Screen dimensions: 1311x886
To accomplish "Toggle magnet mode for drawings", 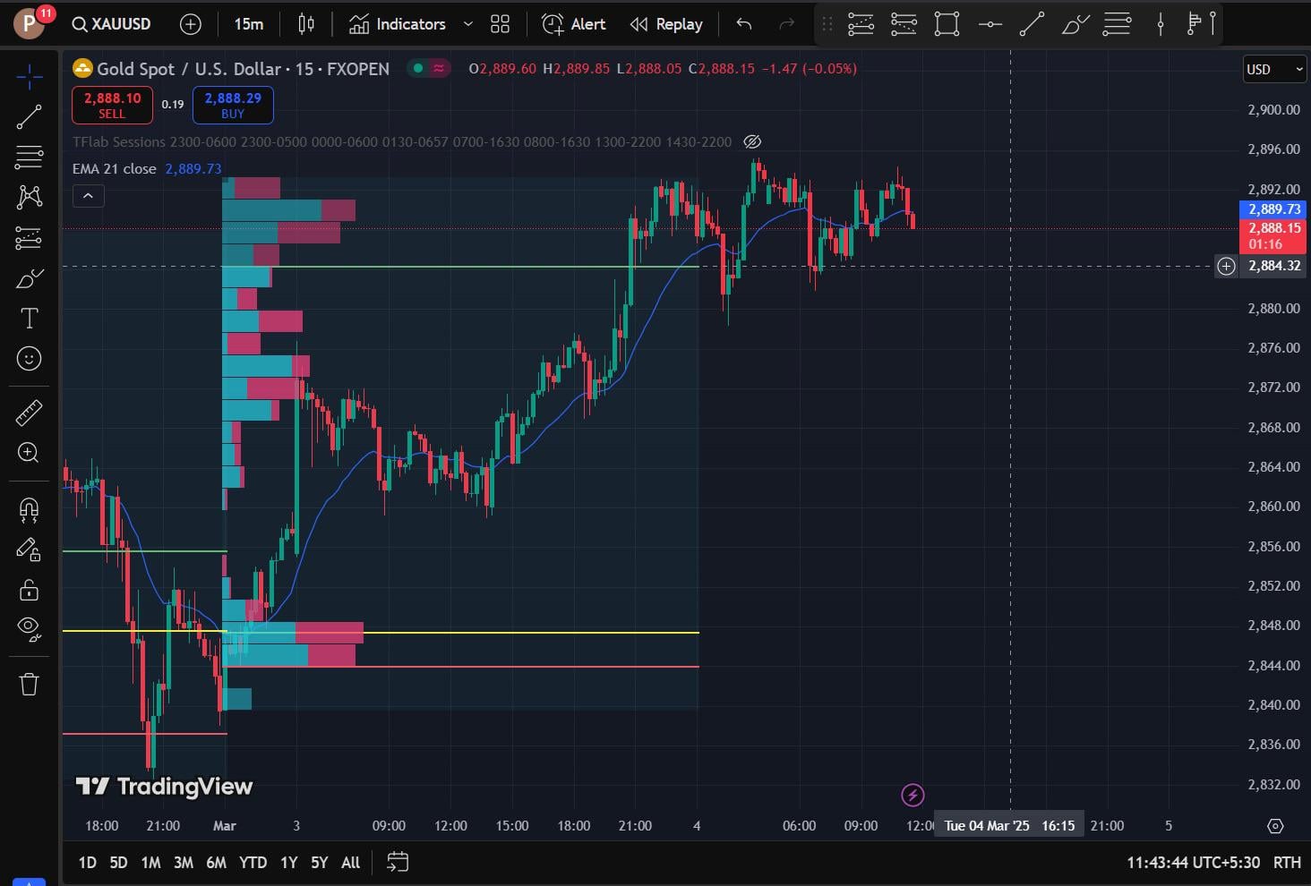I will (29, 510).
